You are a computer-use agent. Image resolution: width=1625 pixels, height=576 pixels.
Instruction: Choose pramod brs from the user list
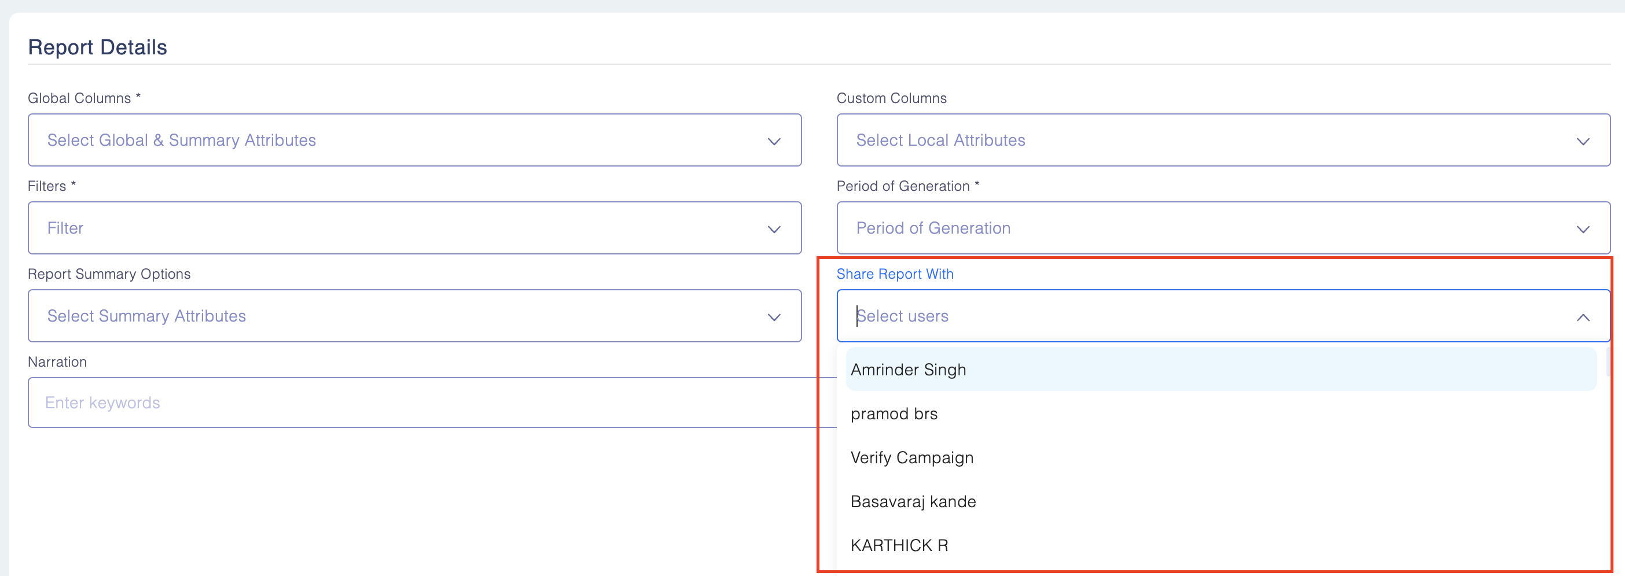[894, 414]
